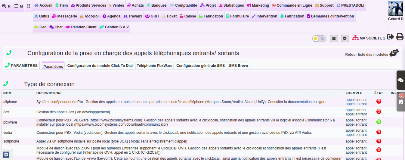Viewport: 405px width, 160px height.
Task: Open Comptabilité menu
Action: pyautogui.click(x=183, y=5)
